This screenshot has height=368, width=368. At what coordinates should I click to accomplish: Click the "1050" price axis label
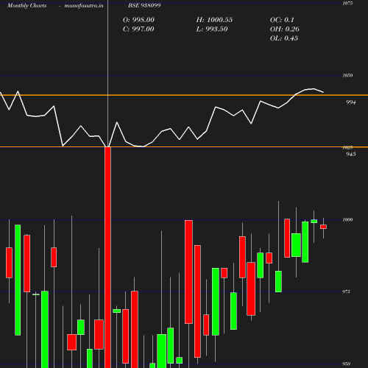[347, 75]
